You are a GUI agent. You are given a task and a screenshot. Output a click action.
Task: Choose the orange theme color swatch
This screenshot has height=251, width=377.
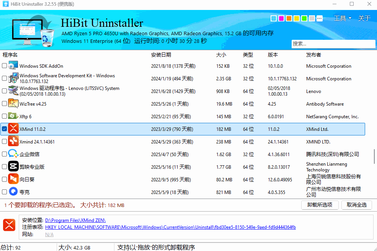pos(289,18)
